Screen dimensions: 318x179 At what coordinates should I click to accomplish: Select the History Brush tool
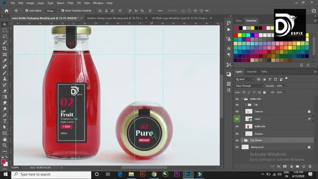[x=4, y=85]
